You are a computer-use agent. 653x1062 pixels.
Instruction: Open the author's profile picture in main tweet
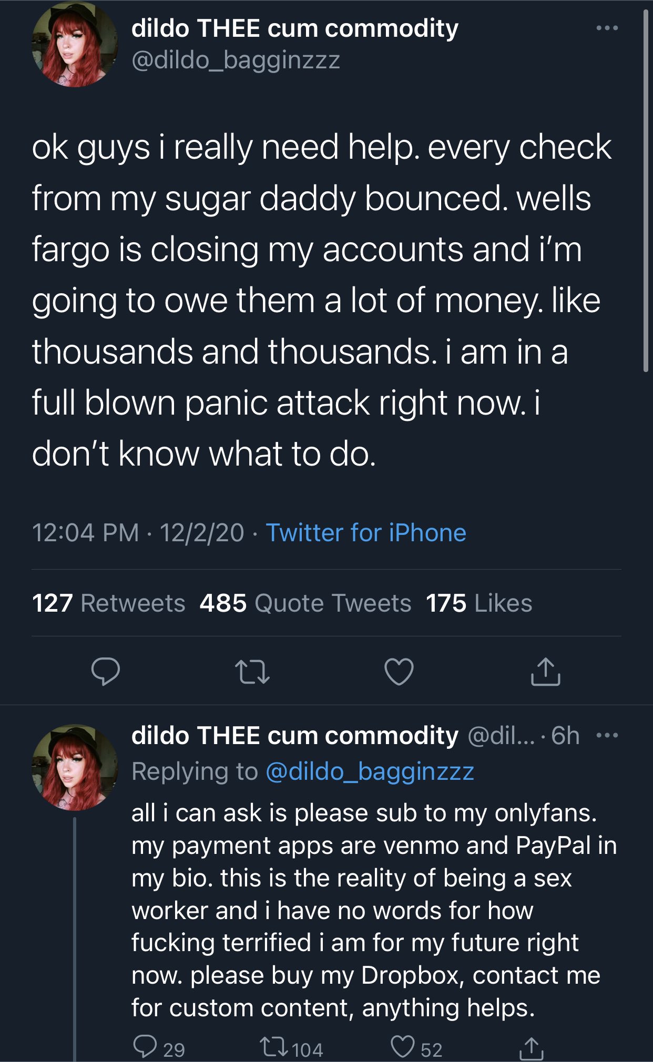[75, 44]
